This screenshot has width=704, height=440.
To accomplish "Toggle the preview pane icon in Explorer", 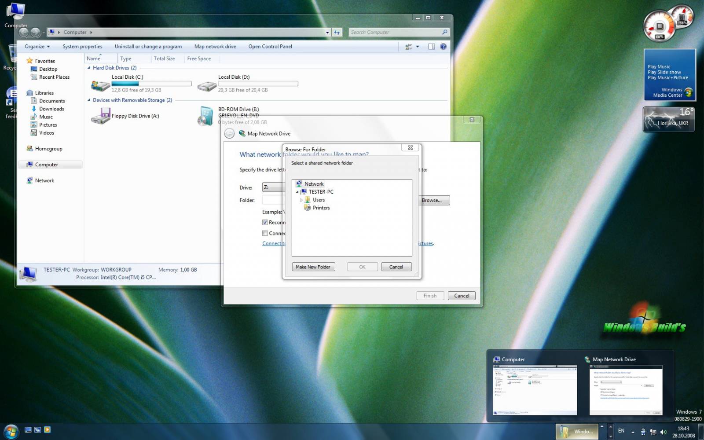I will 431,46.
